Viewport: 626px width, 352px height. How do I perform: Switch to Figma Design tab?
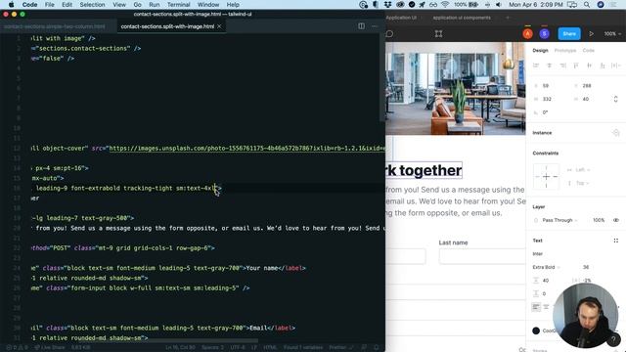tap(540, 50)
